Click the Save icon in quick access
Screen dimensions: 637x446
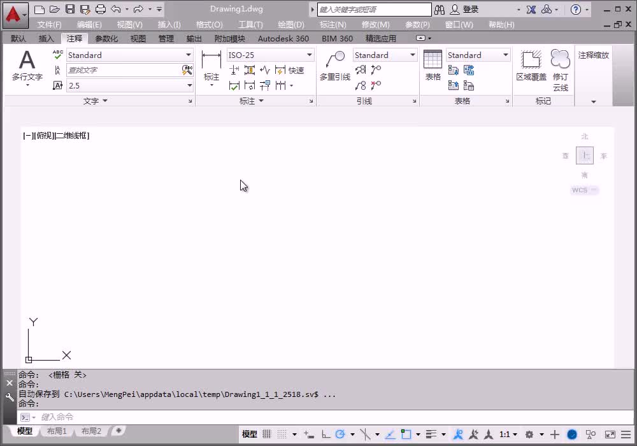(x=70, y=10)
